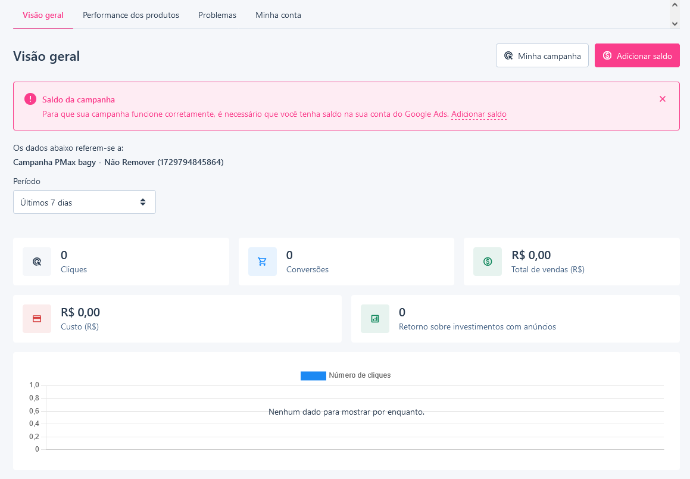
Task: Click the coin icon in Adicionar saldo button
Action: tap(607, 55)
